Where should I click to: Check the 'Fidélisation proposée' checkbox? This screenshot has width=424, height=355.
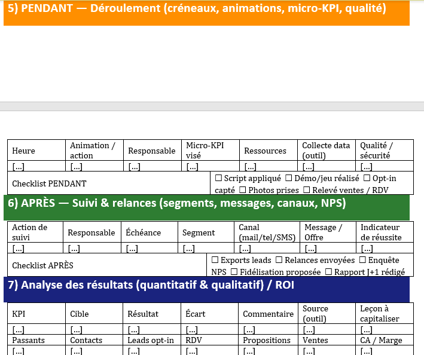coord(234,271)
